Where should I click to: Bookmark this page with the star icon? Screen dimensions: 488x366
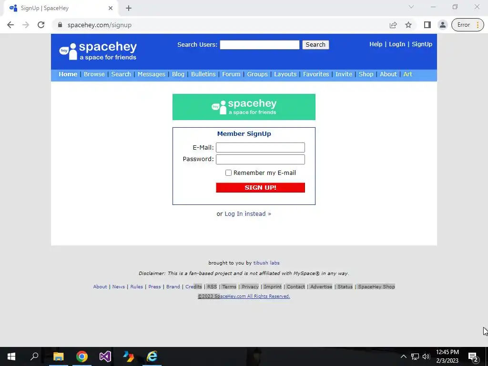pyautogui.click(x=408, y=25)
